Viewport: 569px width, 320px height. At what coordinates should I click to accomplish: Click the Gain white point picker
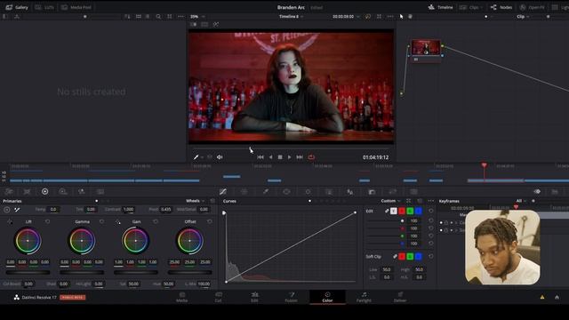[x=117, y=221]
